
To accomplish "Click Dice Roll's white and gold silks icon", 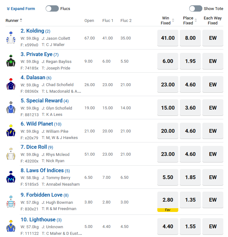I will [x=11, y=154].
